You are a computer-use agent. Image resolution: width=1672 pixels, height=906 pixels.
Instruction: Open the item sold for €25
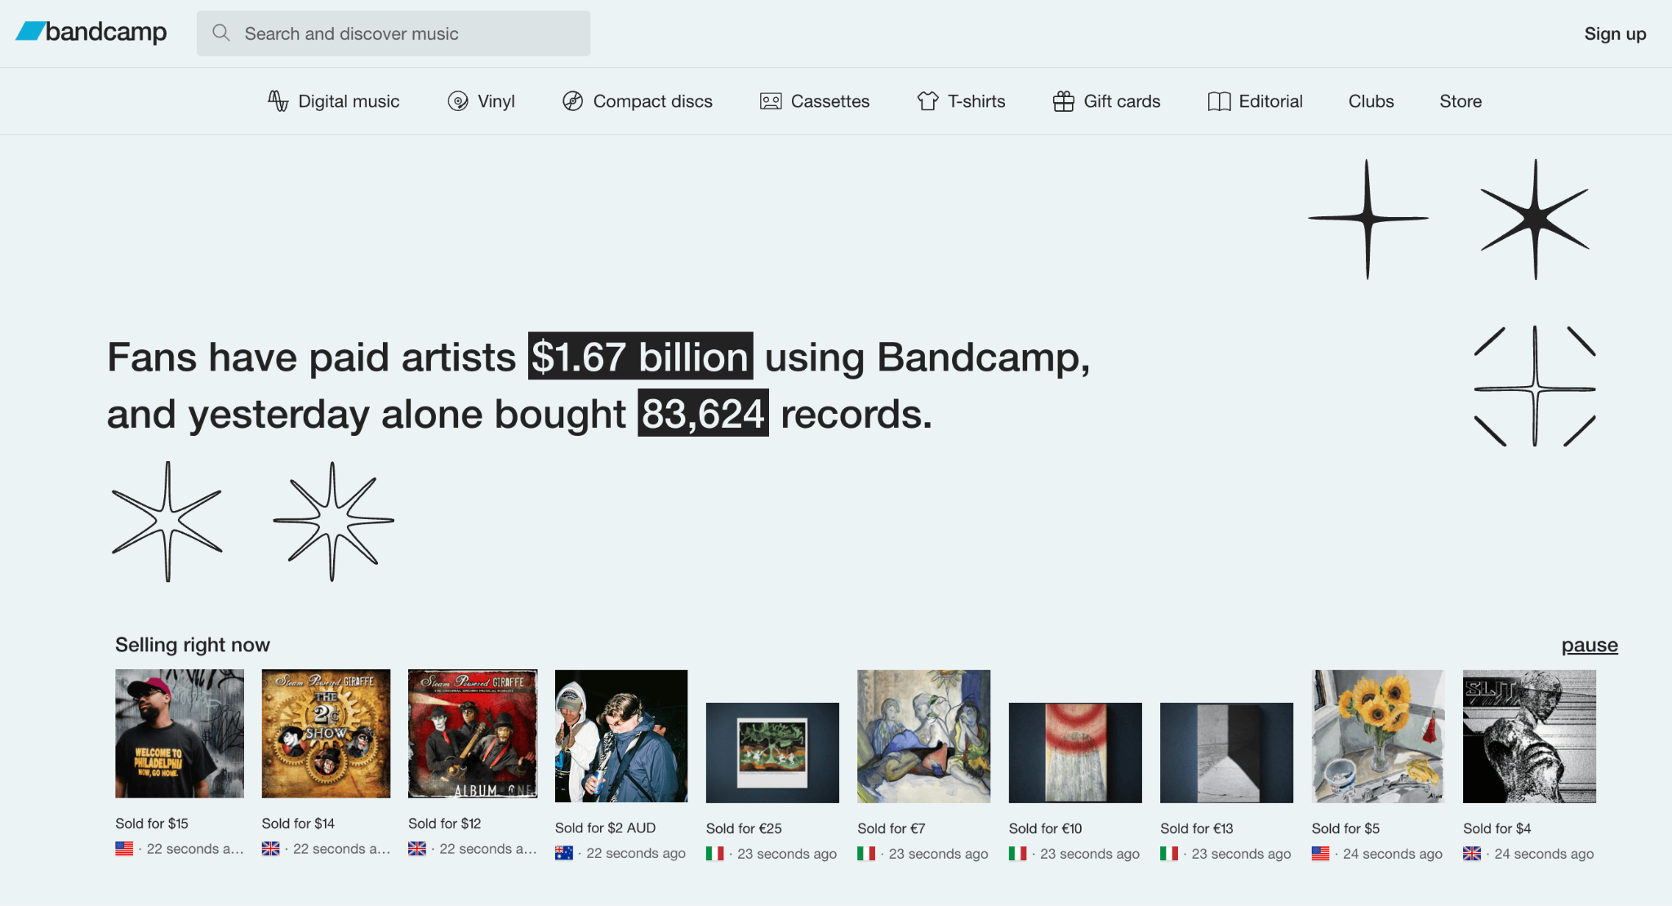772,751
